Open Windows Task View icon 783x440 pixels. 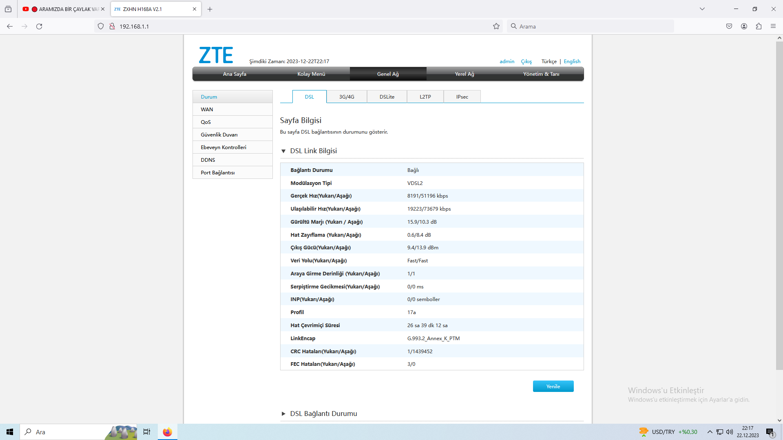147,432
